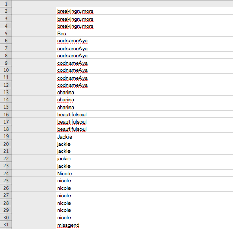Click row header 16

click(x=6, y=114)
